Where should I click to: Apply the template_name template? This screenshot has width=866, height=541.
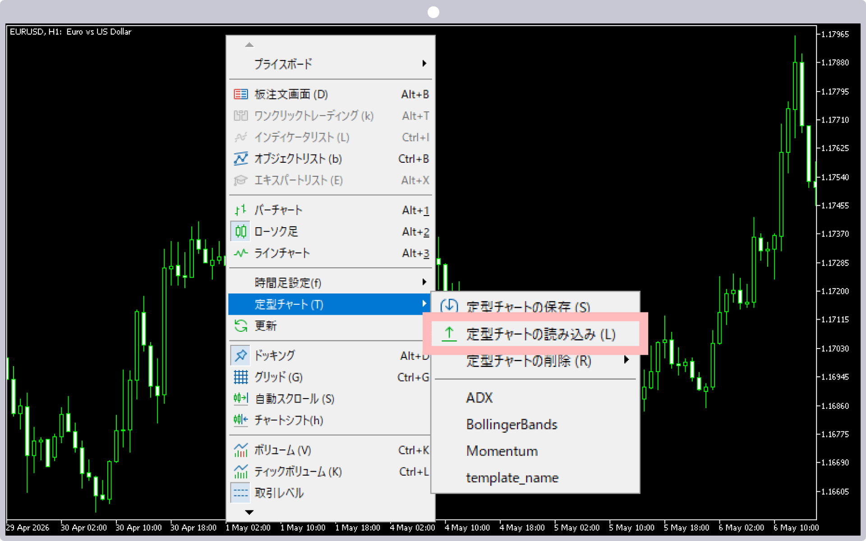click(535, 477)
